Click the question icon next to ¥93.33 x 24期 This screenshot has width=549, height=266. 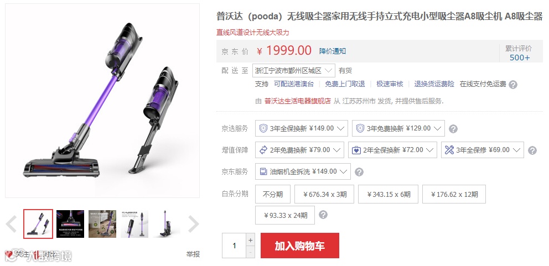(323, 215)
